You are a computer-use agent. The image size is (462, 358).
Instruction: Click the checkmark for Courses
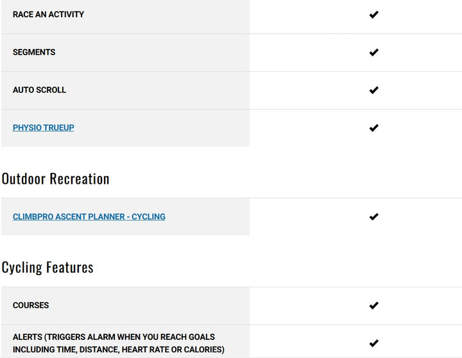[373, 305]
